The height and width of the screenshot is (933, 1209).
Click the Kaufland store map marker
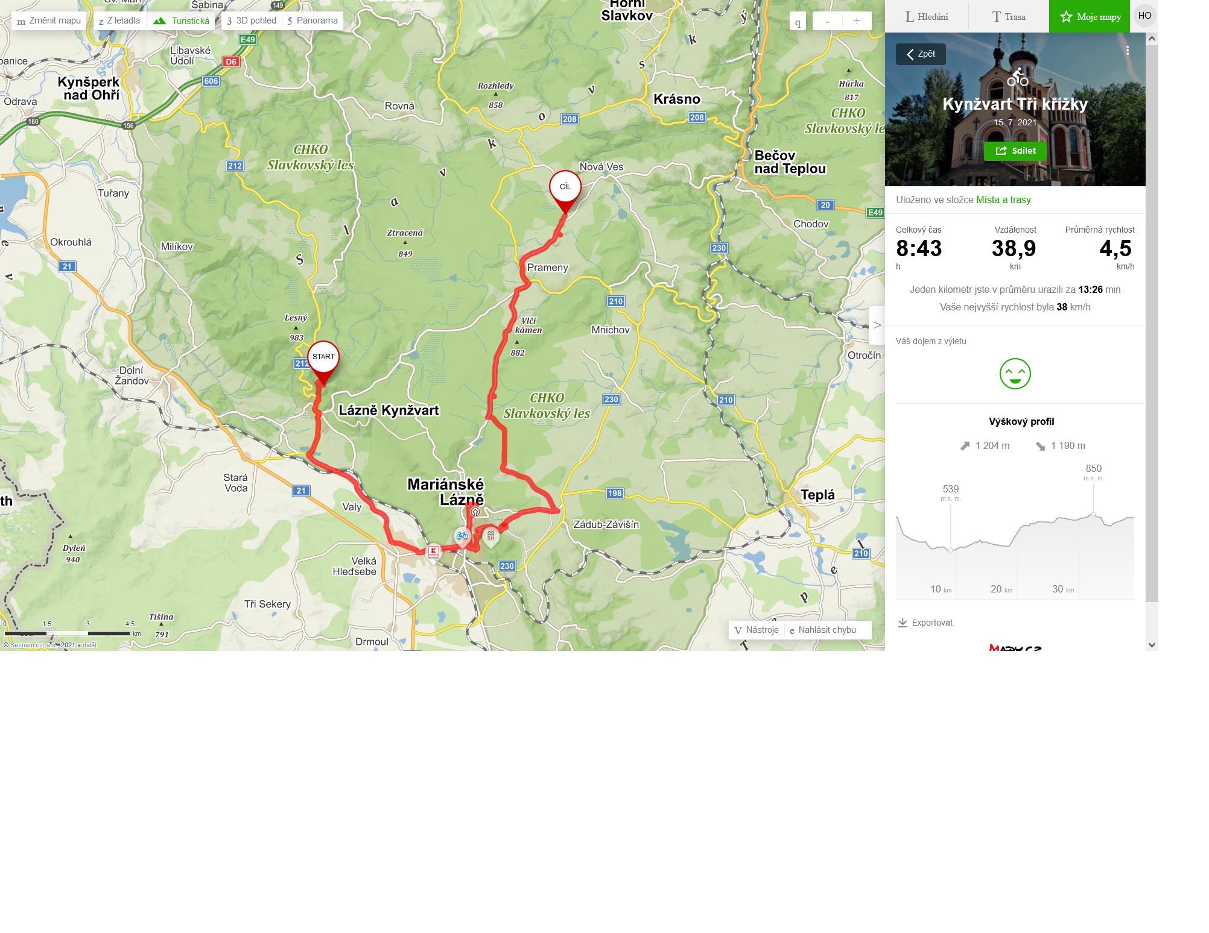[x=433, y=551]
